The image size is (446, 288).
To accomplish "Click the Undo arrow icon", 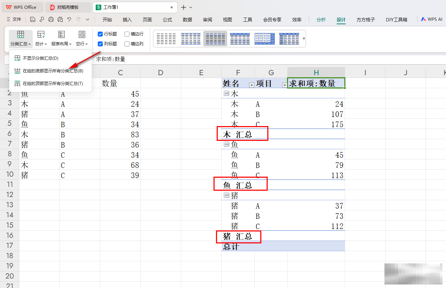I will coord(69,20).
